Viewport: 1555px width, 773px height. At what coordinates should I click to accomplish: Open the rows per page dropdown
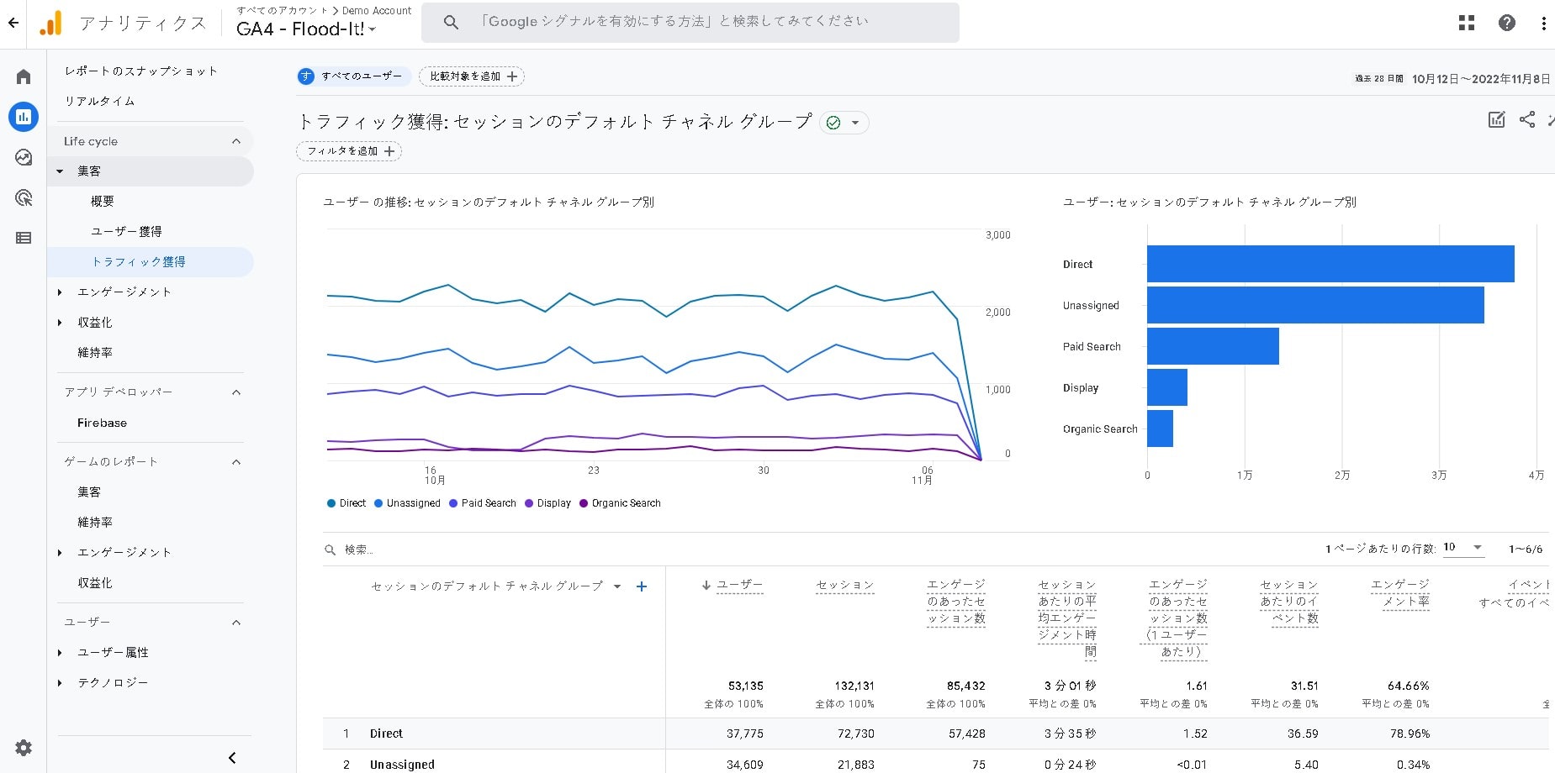(x=1463, y=548)
